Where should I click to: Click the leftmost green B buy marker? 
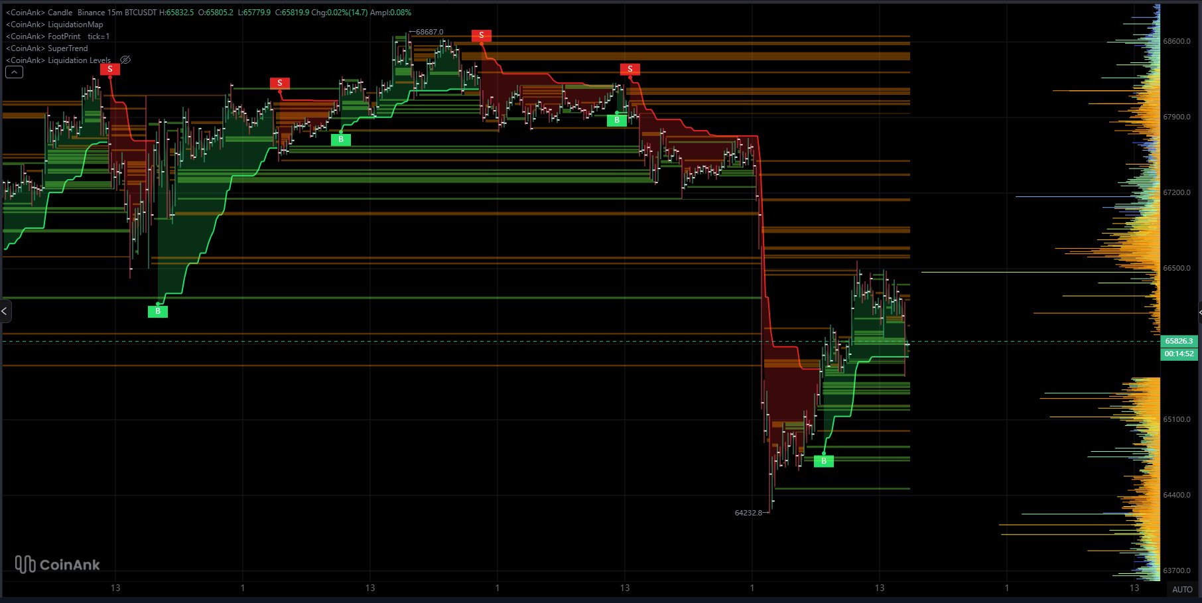click(158, 311)
